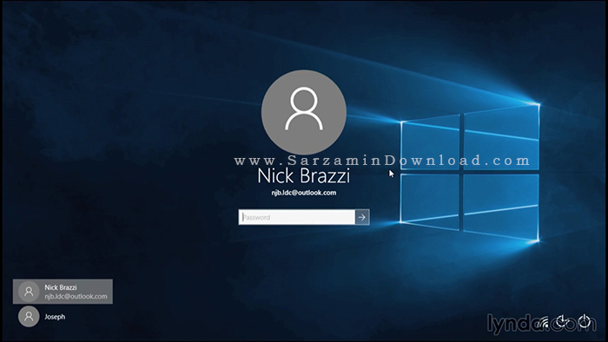Open the Power options icon
Screen dimensions: 608x342
click(x=585, y=321)
